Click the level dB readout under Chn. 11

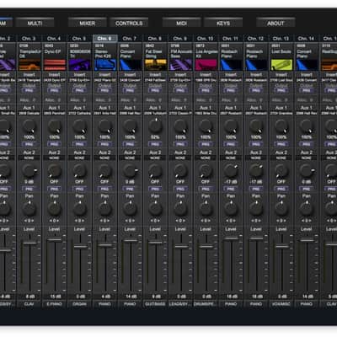pos(231,297)
